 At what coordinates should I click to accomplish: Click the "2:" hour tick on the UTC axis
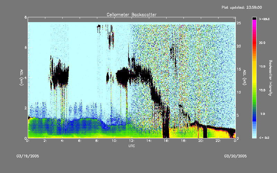click(x=45, y=141)
